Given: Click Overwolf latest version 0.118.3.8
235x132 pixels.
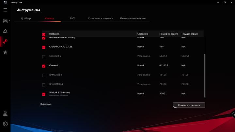Looking at the screenshot, I should point(164,66).
